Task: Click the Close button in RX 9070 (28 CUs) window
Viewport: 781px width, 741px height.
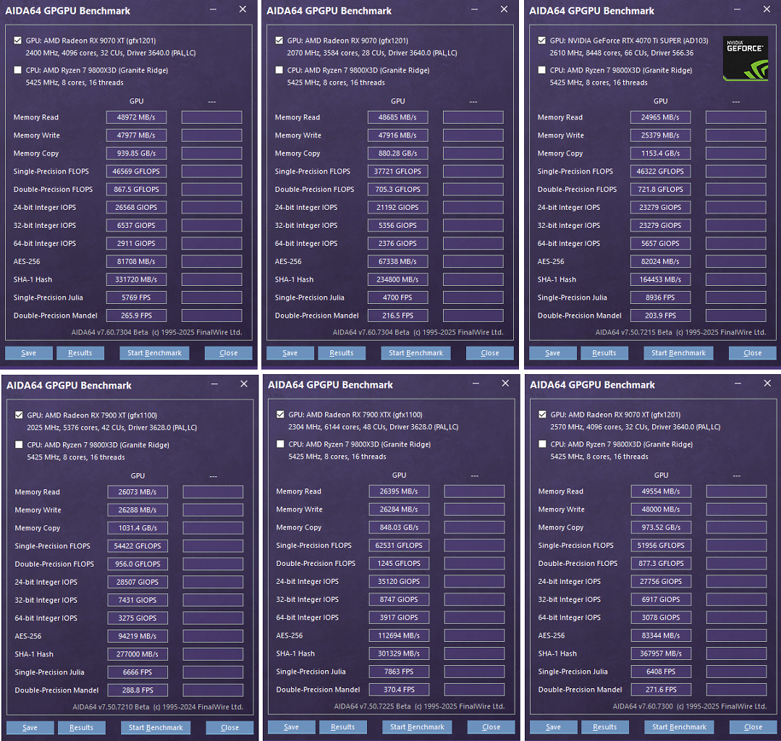Action: 490,353
